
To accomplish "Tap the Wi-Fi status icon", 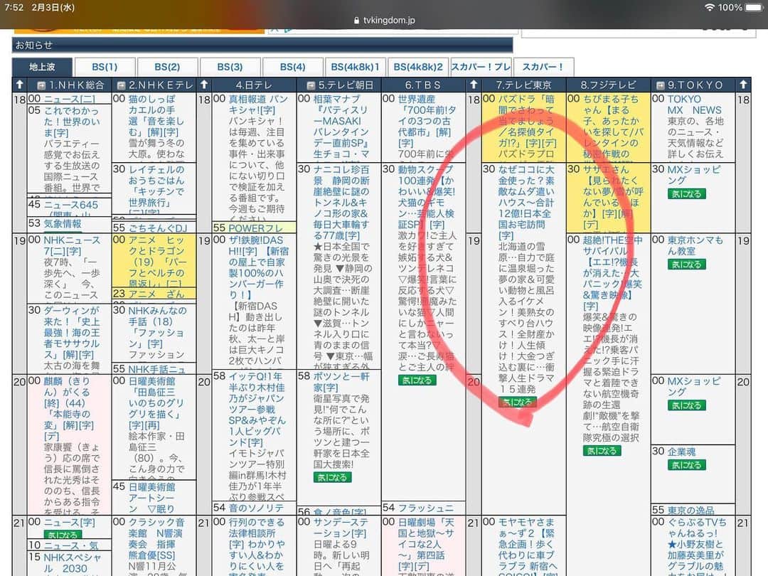I will point(709,7).
